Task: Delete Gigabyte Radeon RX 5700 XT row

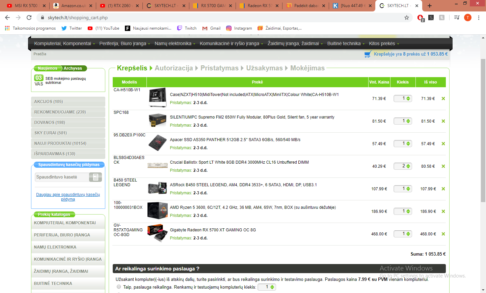Action: pos(443,234)
